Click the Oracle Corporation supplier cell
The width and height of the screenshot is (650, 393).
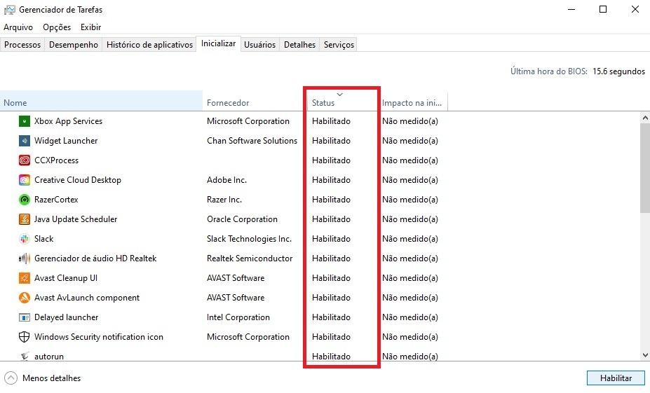242,219
